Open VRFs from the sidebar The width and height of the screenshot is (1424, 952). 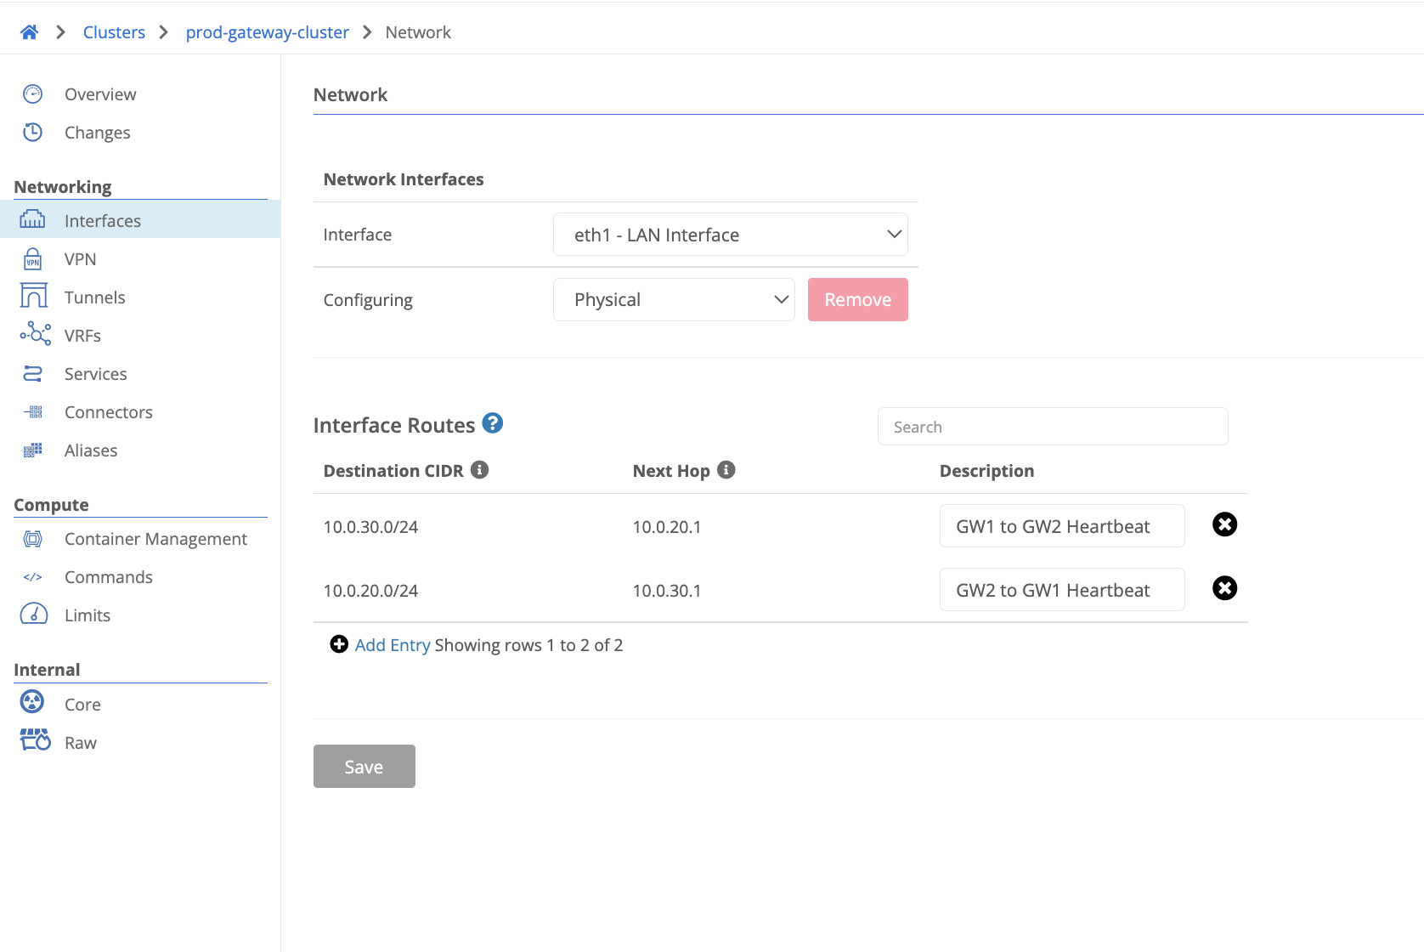[82, 336]
